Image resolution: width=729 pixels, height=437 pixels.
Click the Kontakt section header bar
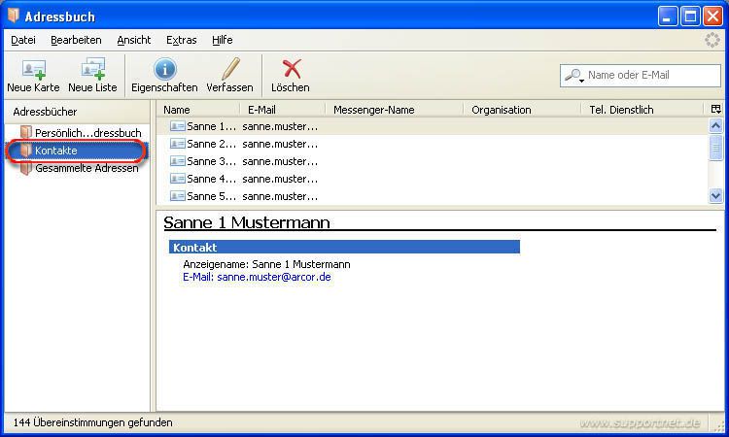344,247
